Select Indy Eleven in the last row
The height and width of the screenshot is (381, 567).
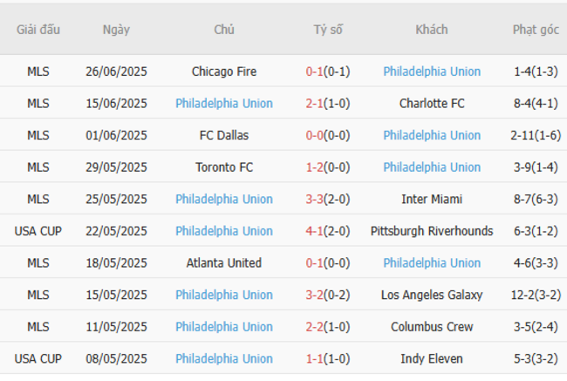pyautogui.click(x=431, y=358)
